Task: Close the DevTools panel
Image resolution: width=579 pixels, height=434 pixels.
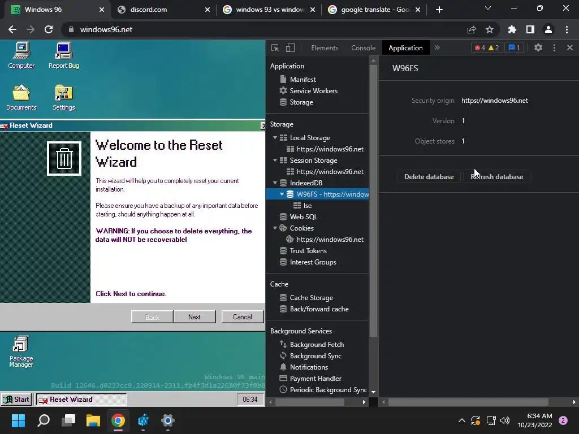Action: pos(570,47)
